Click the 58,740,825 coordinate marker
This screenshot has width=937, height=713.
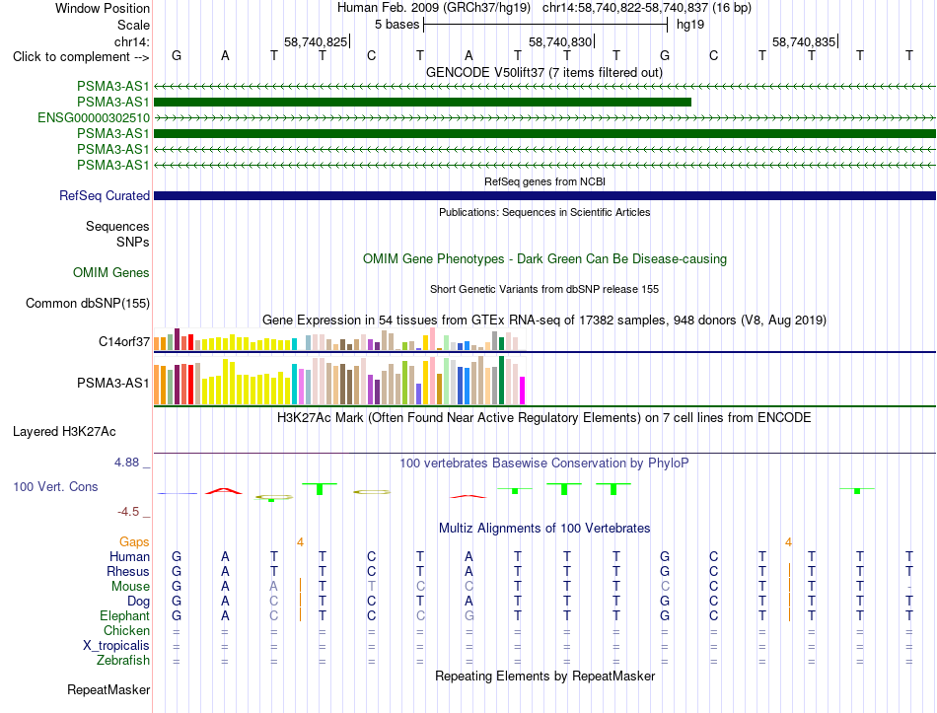(316, 41)
